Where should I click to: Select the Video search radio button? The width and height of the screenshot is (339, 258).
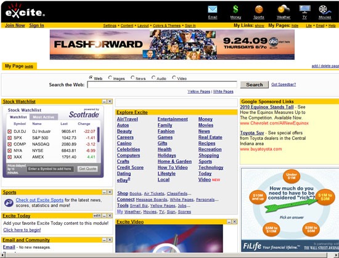coord(174,78)
